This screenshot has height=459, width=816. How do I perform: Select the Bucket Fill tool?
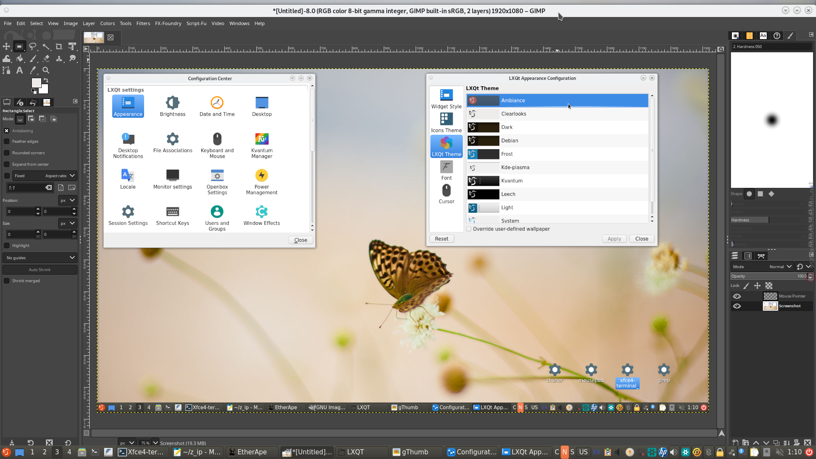click(x=20, y=58)
